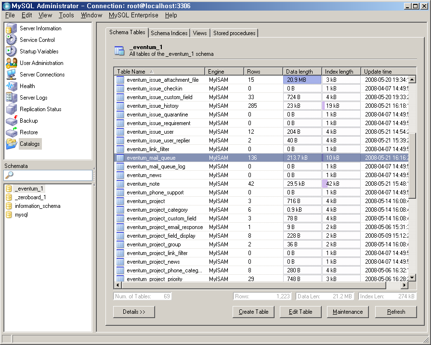The height and width of the screenshot is (345, 431).
Task: Open the Tools menu
Action: (x=66, y=15)
